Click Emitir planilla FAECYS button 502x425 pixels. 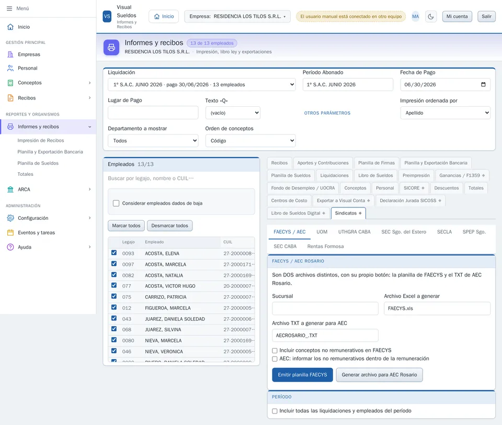[x=303, y=375]
